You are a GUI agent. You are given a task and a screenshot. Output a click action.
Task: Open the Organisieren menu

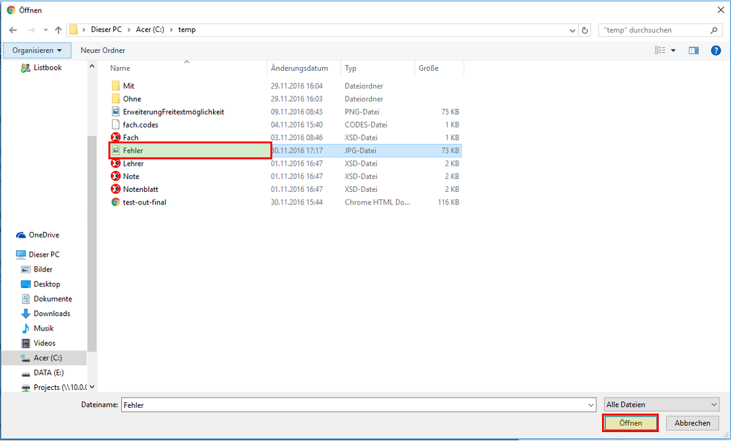coord(37,50)
